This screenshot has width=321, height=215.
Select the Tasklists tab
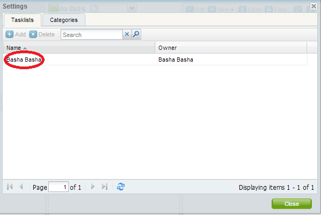pos(23,20)
